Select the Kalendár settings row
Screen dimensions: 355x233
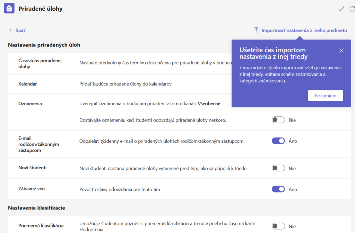[120, 84]
